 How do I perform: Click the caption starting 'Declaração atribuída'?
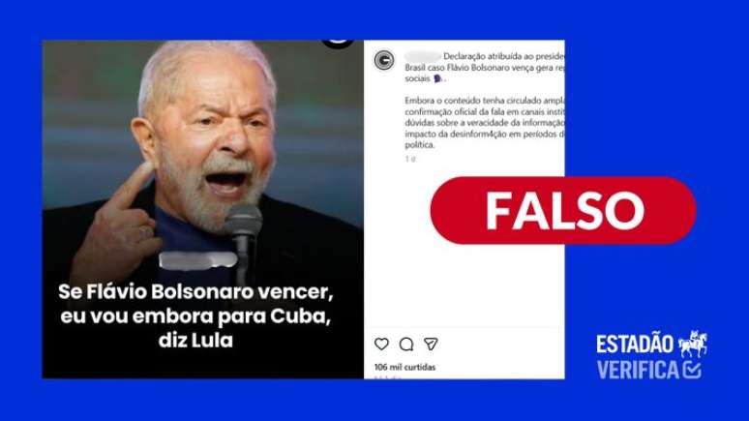485,68
